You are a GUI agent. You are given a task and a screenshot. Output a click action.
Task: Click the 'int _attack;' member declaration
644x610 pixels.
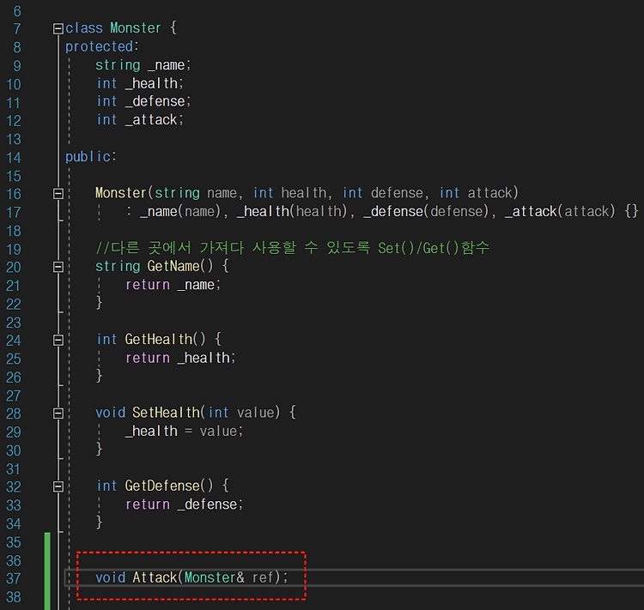tap(140, 120)
